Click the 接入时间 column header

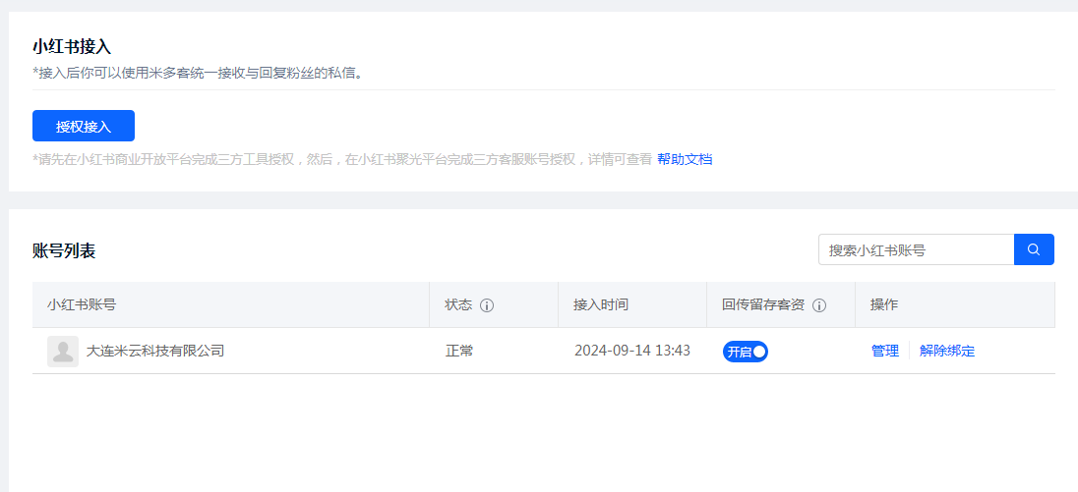pyautogui.click(x=601, y=304)
